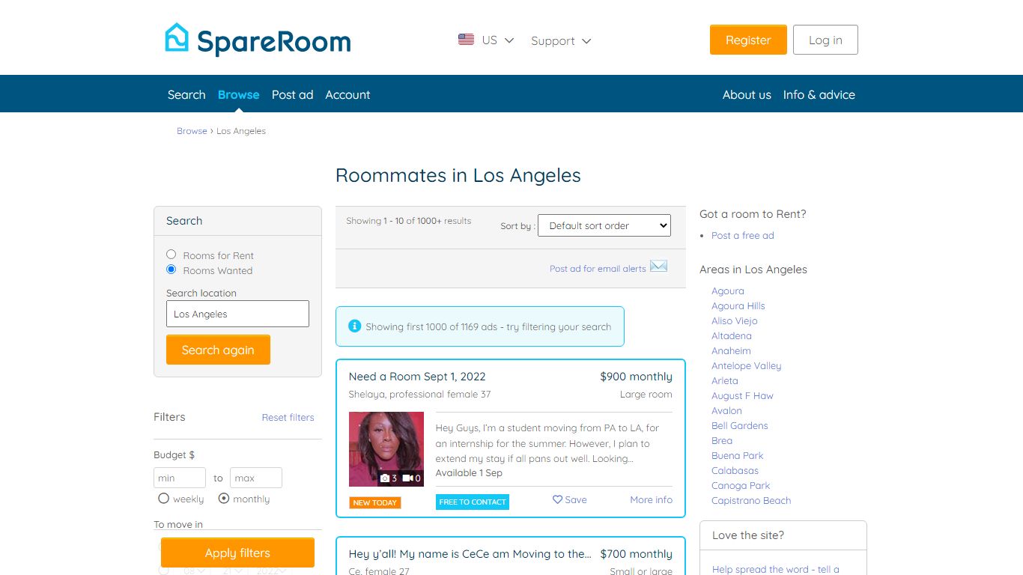Click the Register button
Viewport: 1023px width, 575px height.
tap(748, 40)
